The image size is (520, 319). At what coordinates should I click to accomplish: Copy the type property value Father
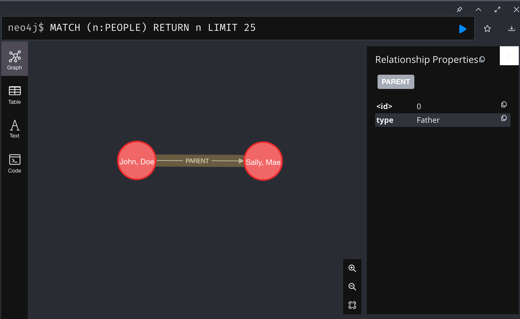504,118
